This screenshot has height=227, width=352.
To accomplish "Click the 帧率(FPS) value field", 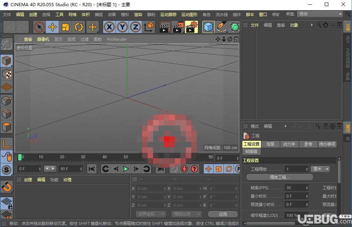I will tap(296, 188).
